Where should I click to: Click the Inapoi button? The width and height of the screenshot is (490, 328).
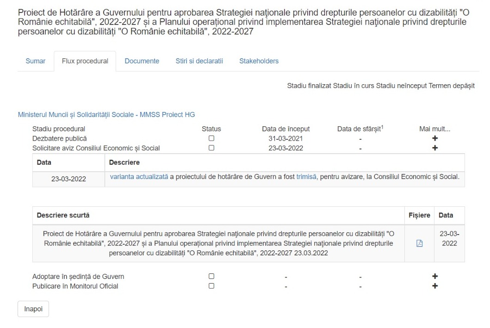(x=33, y=309)
